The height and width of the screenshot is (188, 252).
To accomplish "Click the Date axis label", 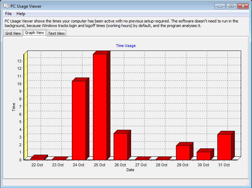I will (x=130, y=170).
